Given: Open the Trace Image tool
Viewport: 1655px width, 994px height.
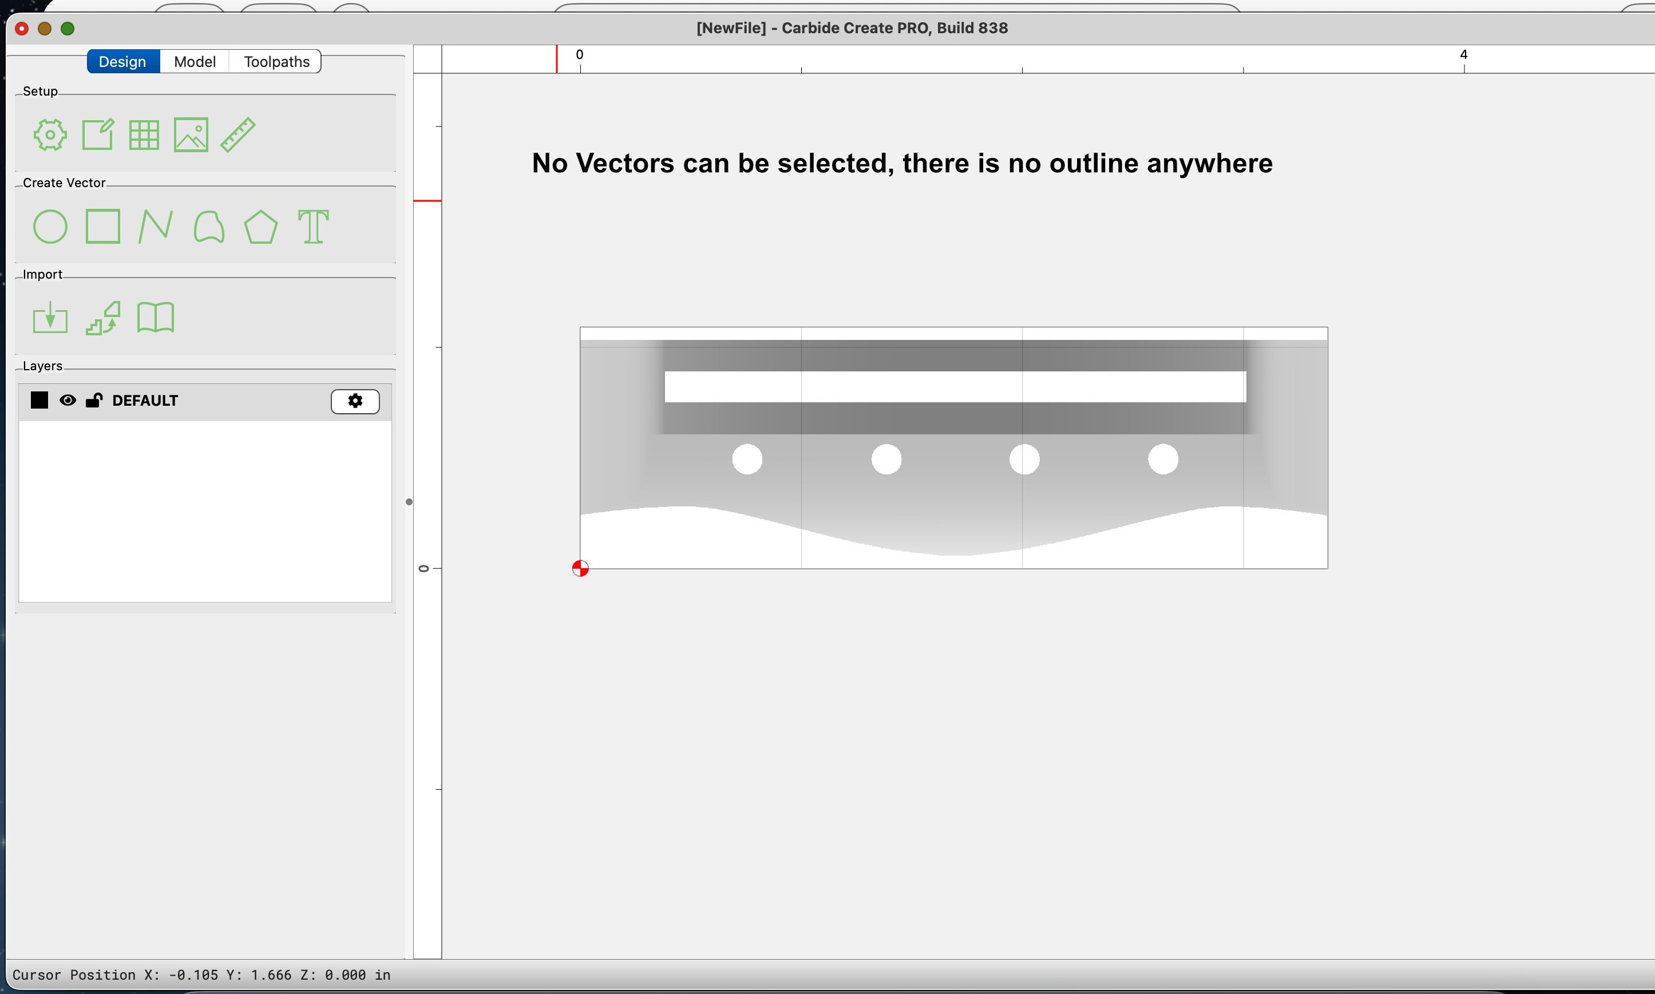Looking at the screenshot, I should [x=103, y=318].
